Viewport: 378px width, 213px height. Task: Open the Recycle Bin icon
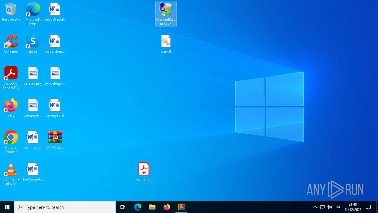[11, 12]
